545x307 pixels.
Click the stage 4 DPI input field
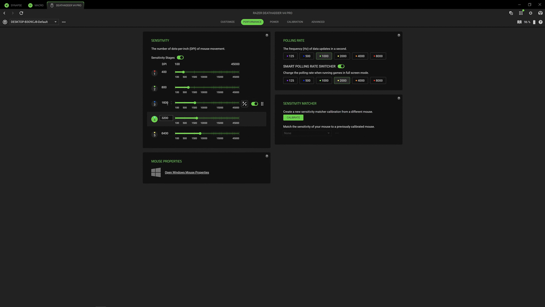pyautogui.click(x=166, y=118)
